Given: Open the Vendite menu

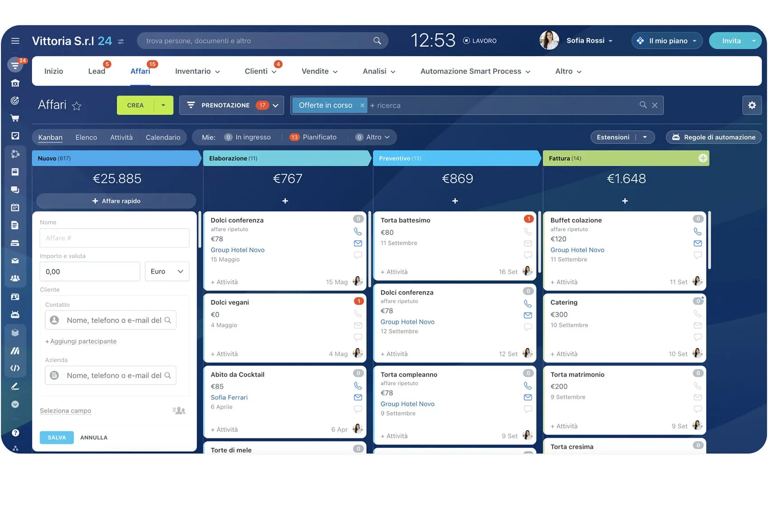Looking at the screenshot, I should tap(319, 71).
